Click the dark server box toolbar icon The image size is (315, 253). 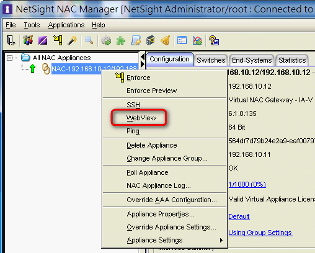click(x=151, y=40)
